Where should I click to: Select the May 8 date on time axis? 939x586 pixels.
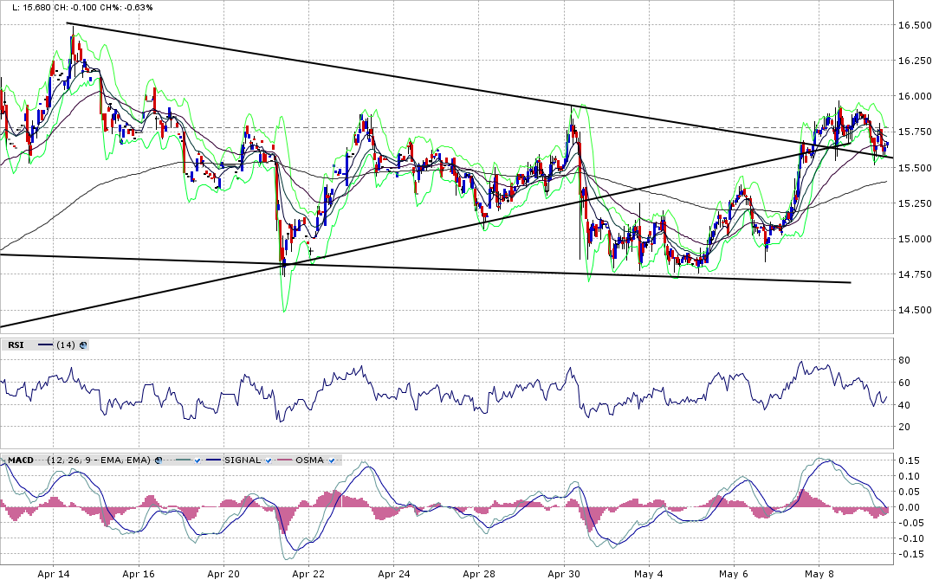click(819, 573)
